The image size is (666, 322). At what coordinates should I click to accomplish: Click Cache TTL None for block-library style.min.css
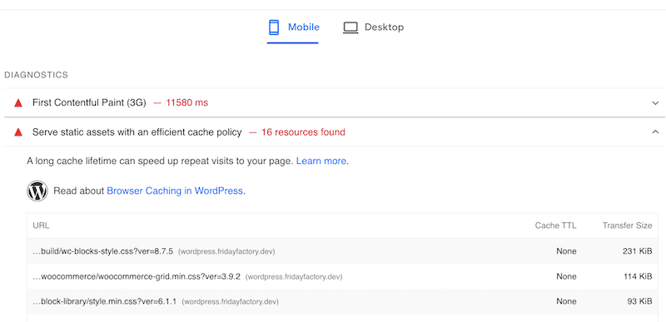tap(566, 302)
